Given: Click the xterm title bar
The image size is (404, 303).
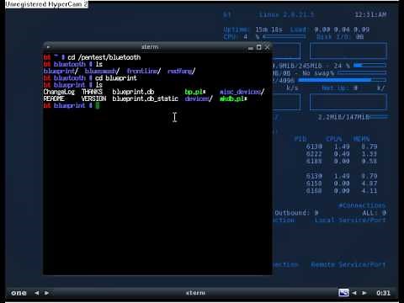Looking at the screenshot, I should click(150, 47).
